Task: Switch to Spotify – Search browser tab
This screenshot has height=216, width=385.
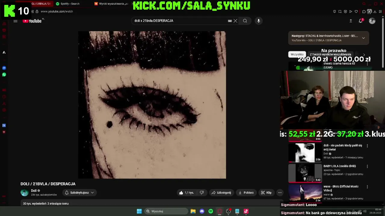Action: coord(70,4)
